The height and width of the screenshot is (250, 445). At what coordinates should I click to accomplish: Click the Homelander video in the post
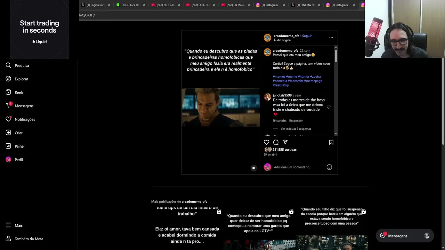pyautogui.click(x=220, y=107)
